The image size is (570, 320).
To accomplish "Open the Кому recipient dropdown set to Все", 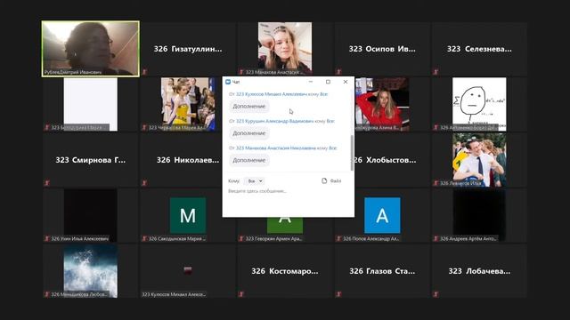I will point(254,180).
